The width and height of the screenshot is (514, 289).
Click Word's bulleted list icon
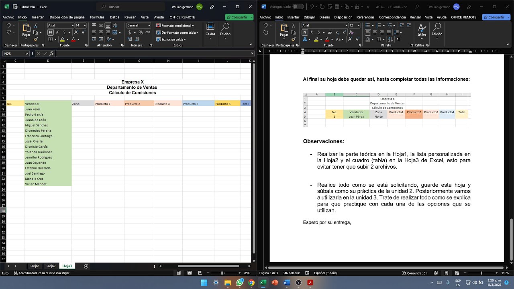pyautogui.click(x=368, y=25)
